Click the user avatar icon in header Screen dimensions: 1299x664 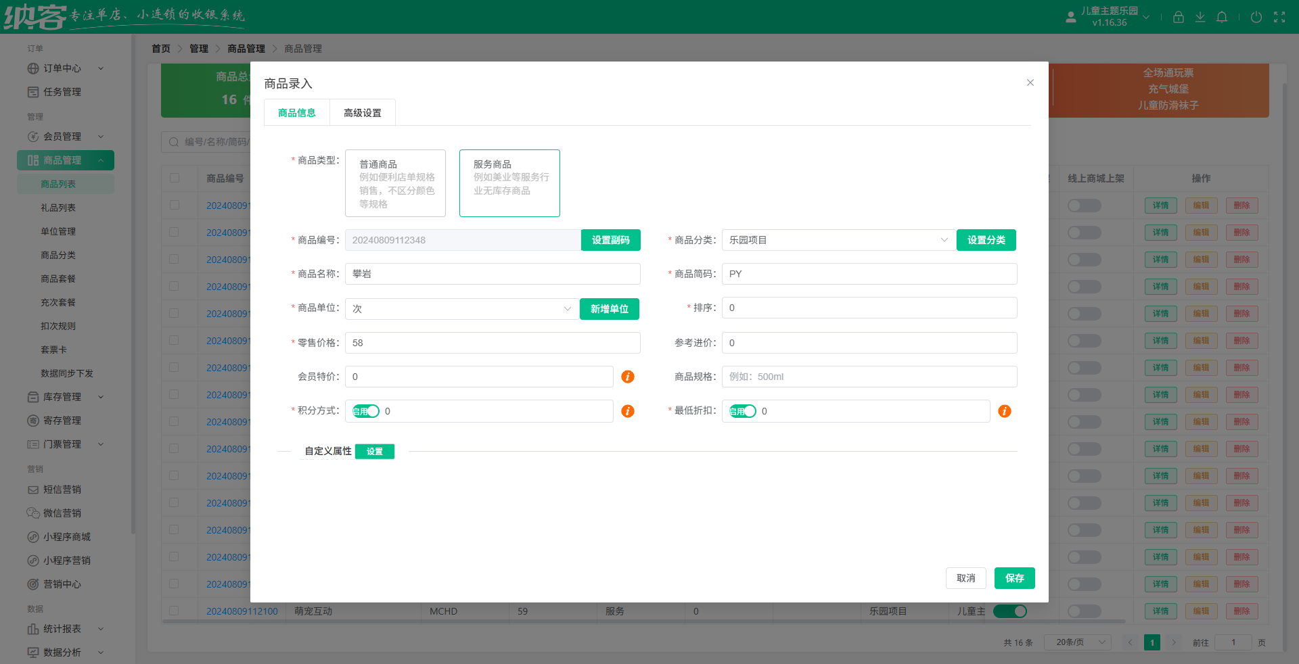click(x=1071, y=17)
